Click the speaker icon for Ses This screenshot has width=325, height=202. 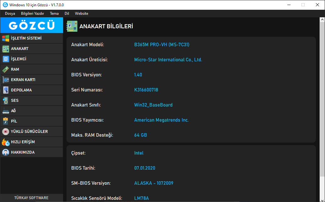point(6,101)
